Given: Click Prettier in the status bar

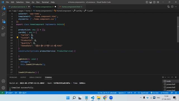Looking at the screenshot, I should point(164,93).
